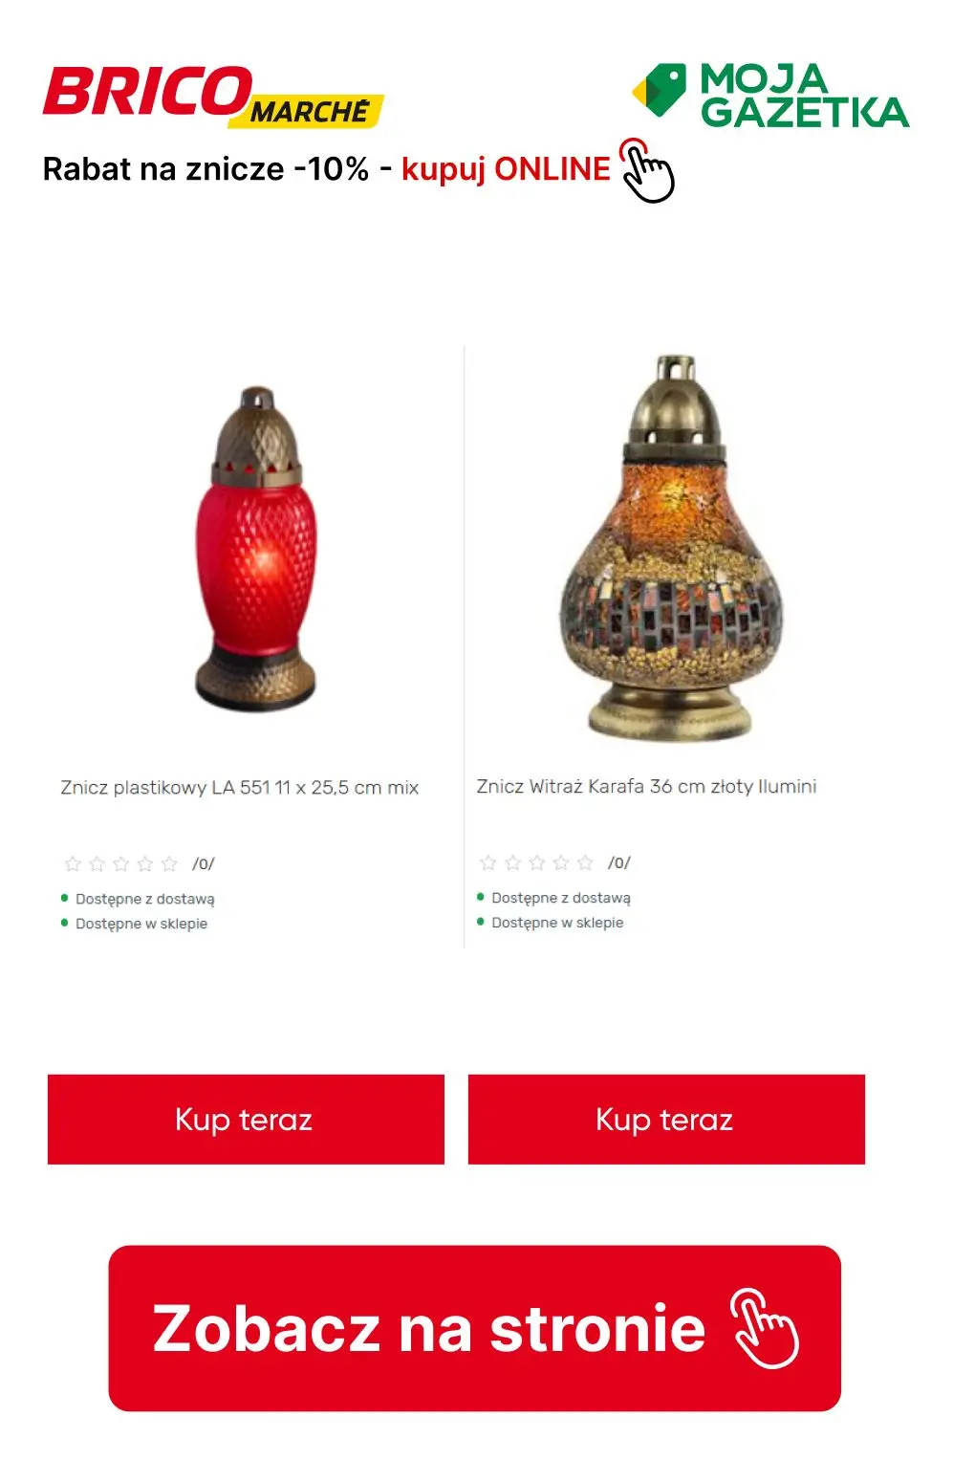Click the green tag icon in Moja Gazetka logo
Viewport: 953px width, 1482px height.
click(660, 91)
